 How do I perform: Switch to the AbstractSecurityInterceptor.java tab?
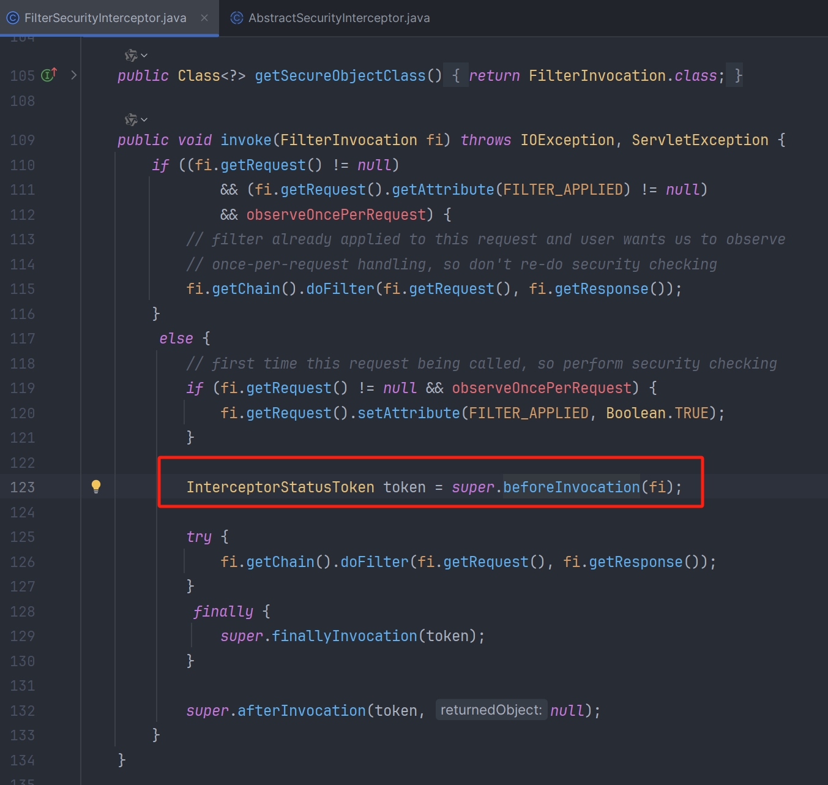(338, 18)
